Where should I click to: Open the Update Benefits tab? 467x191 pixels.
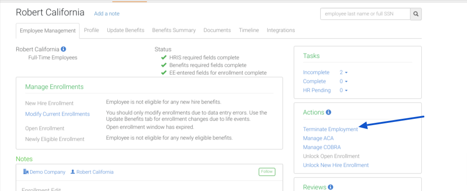click(x=125, y=30)
